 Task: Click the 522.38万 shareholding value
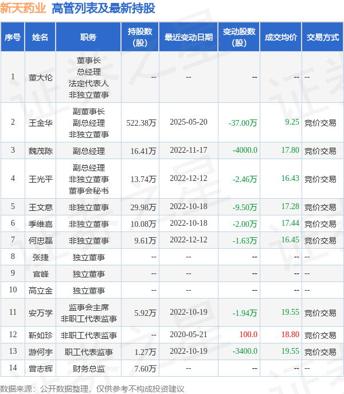coord(141,123)
